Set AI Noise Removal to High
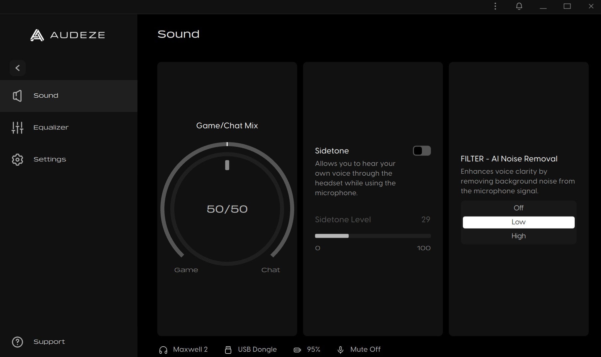 pos(518,236)
